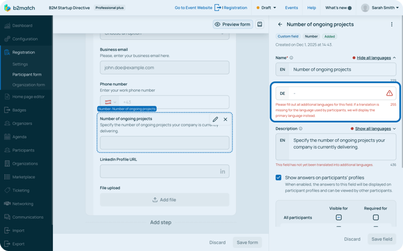This screenshot has height=251, width=403.
Task: Open the Help link in header
Action: (x=312, y=8)
